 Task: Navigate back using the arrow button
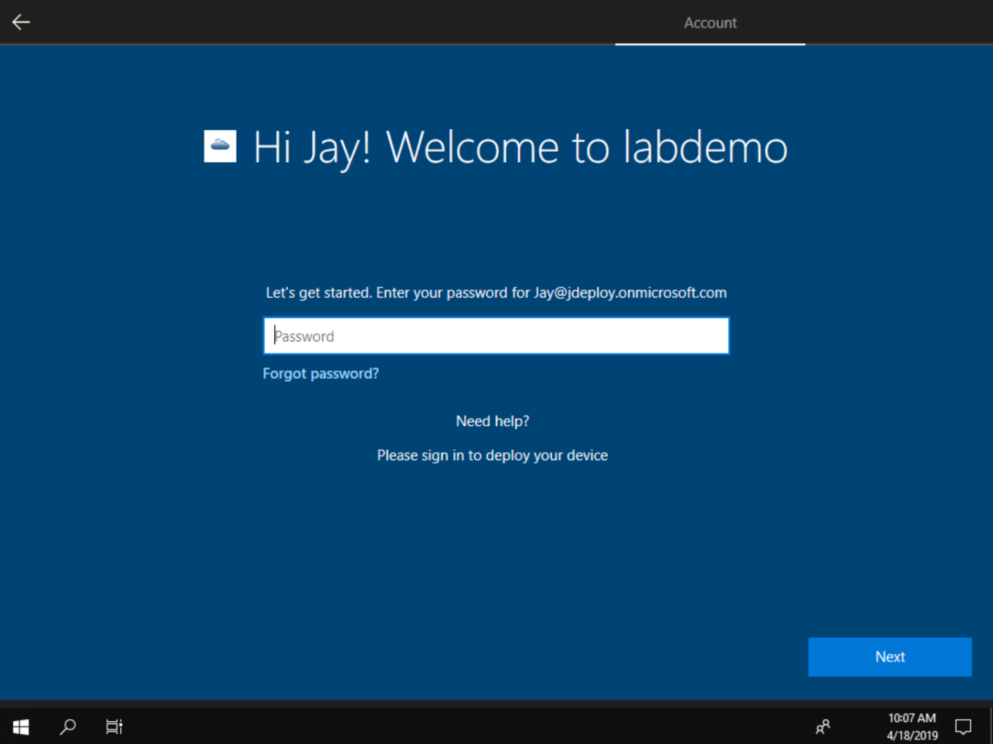pyautogui.click(x=21, y=21)
